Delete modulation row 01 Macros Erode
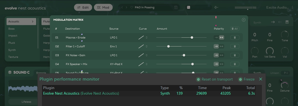Screen dimensions: 298x106 tap(235, 37)
